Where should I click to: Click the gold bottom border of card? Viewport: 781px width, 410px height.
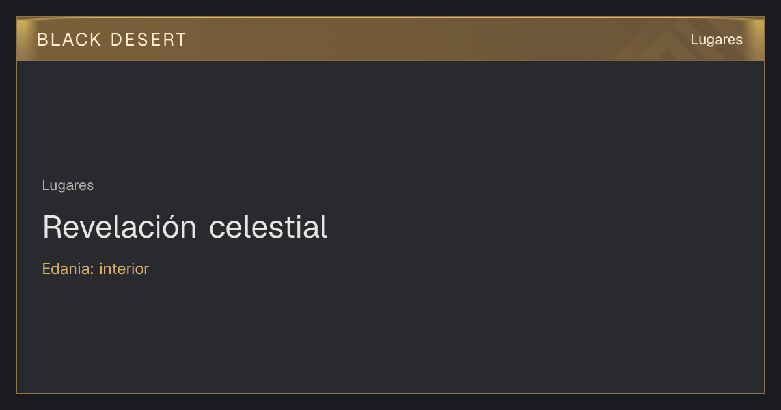point(390,393)
